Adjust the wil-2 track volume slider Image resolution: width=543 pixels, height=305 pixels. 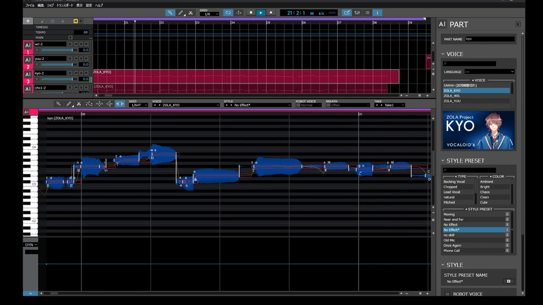(x=59, y=50)
